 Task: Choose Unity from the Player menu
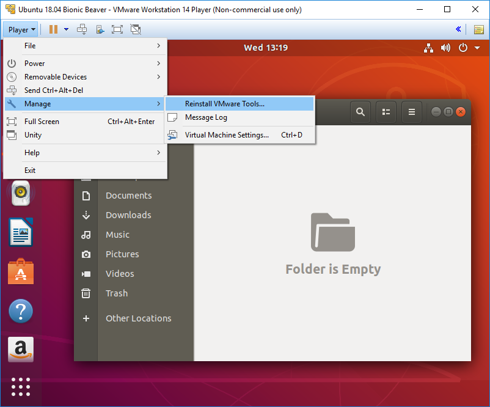[86, 135]
